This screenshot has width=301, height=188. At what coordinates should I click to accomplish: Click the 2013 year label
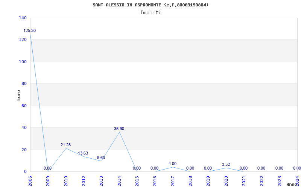[x=101, y=181]
